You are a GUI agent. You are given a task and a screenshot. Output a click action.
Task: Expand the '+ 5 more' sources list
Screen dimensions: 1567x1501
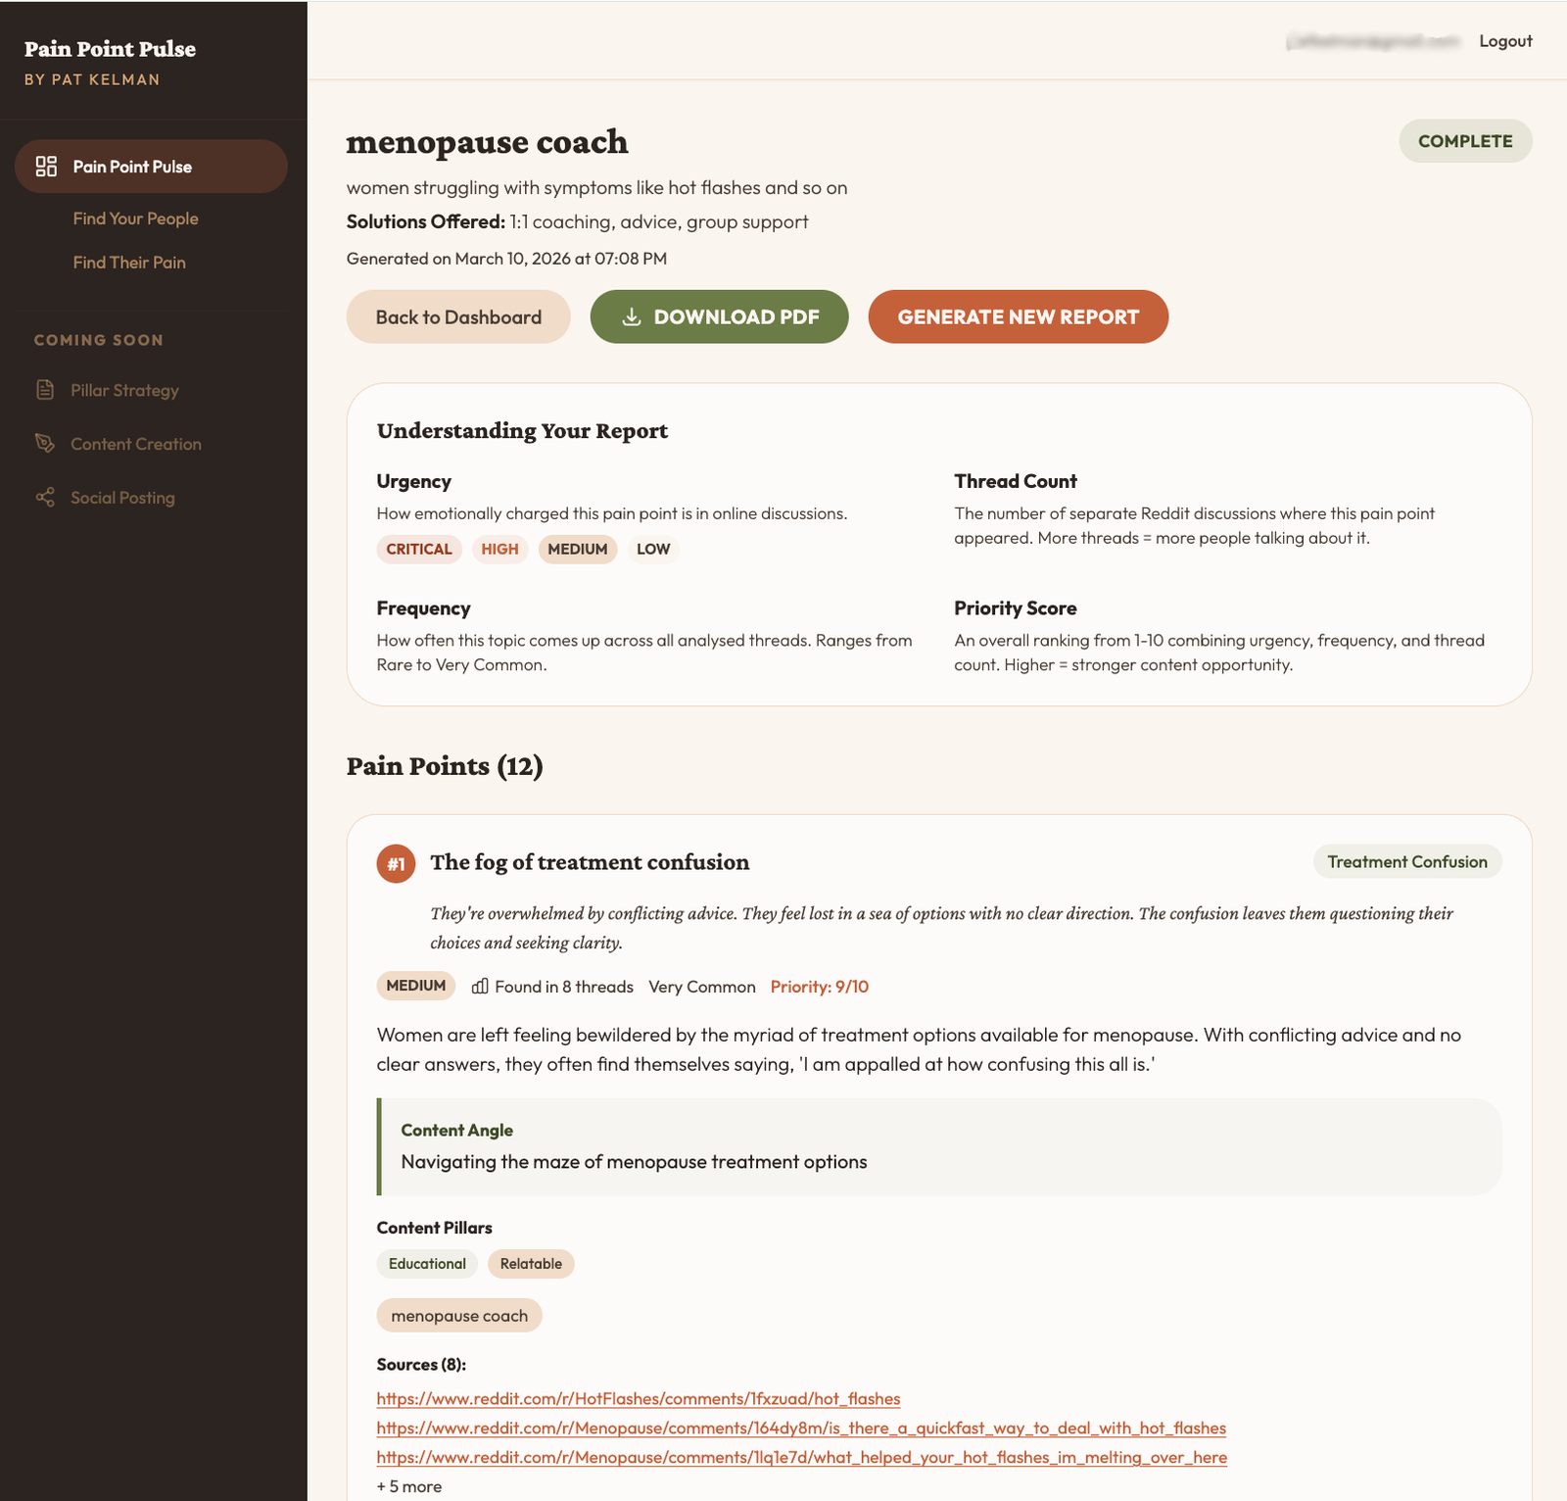(408, 1486)
